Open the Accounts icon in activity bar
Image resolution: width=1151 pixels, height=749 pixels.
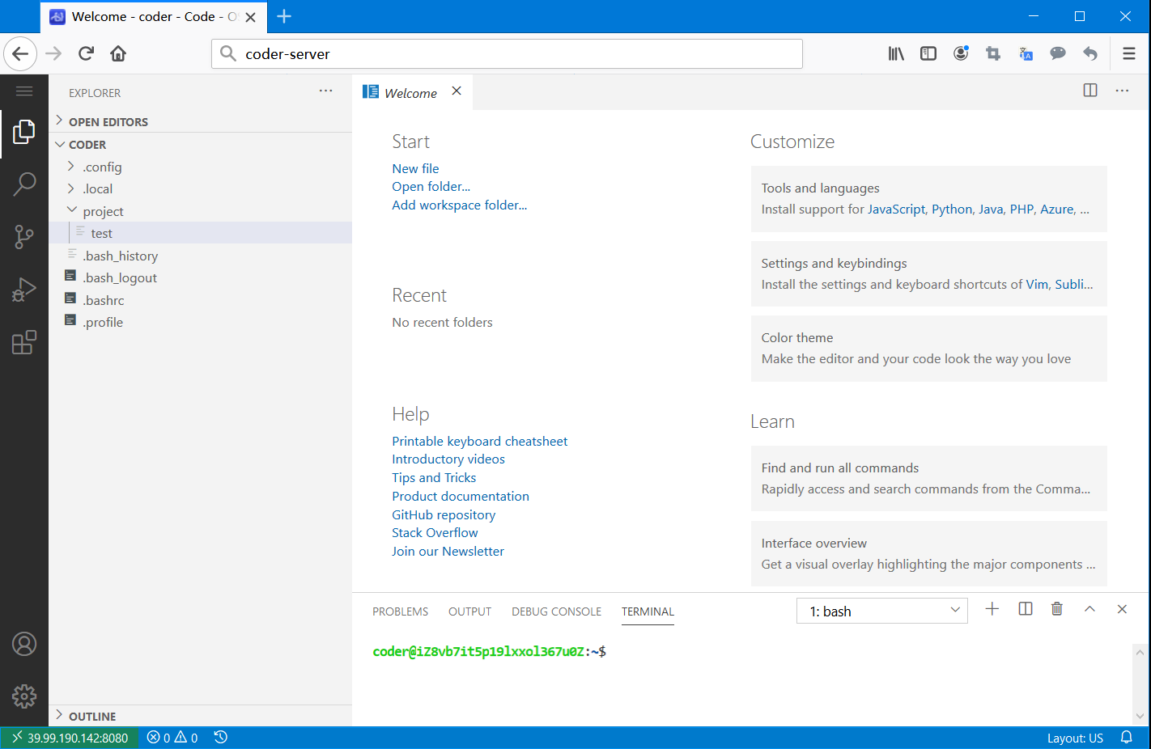(x=24, y=644)
